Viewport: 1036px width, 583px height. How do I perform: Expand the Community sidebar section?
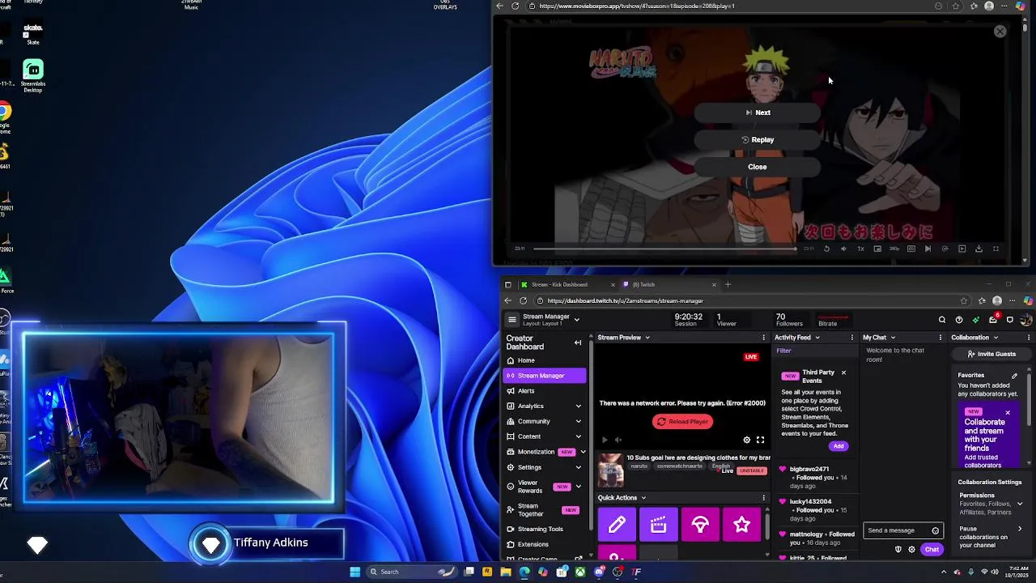coord(578,421)
